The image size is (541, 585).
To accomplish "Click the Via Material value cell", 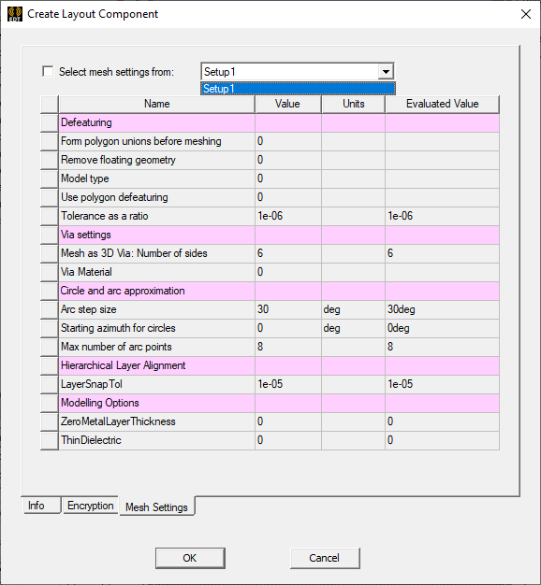I will pyautogui.click(x=288, y=272).
